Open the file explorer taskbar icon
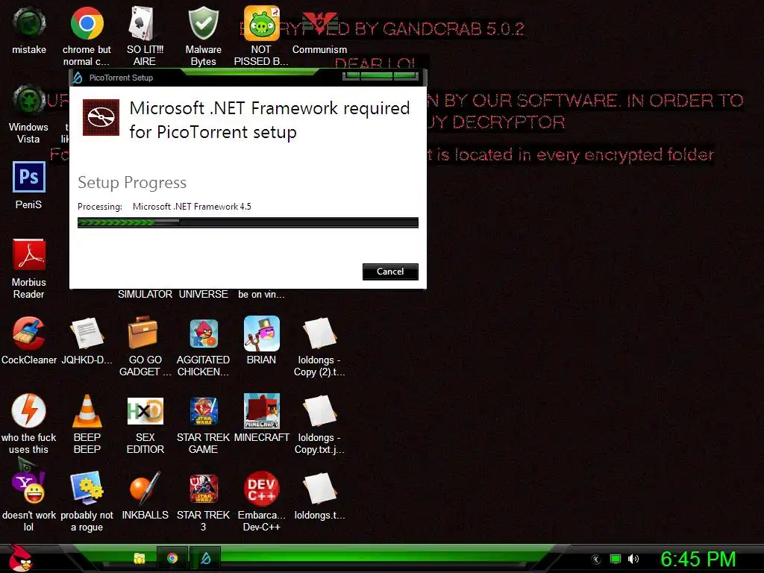Viewport: 764px width, 573px height. click(x=140, y=558)
